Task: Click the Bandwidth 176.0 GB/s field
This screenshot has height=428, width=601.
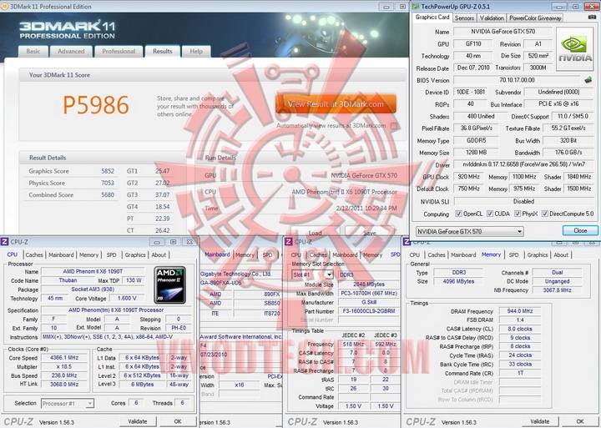Action: point(568,153)
